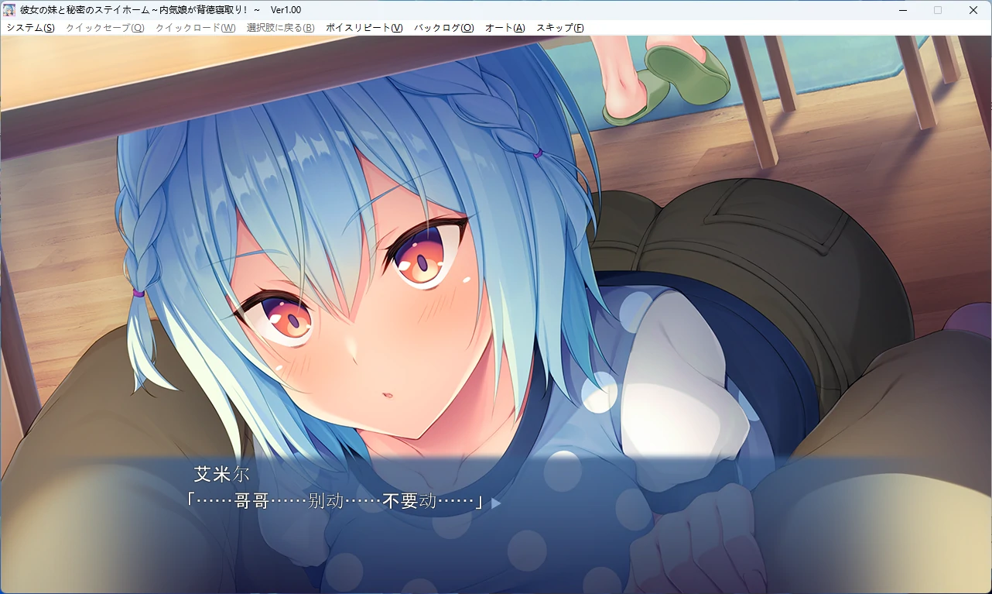Start auto mode via オート(A)

[505, 28]
